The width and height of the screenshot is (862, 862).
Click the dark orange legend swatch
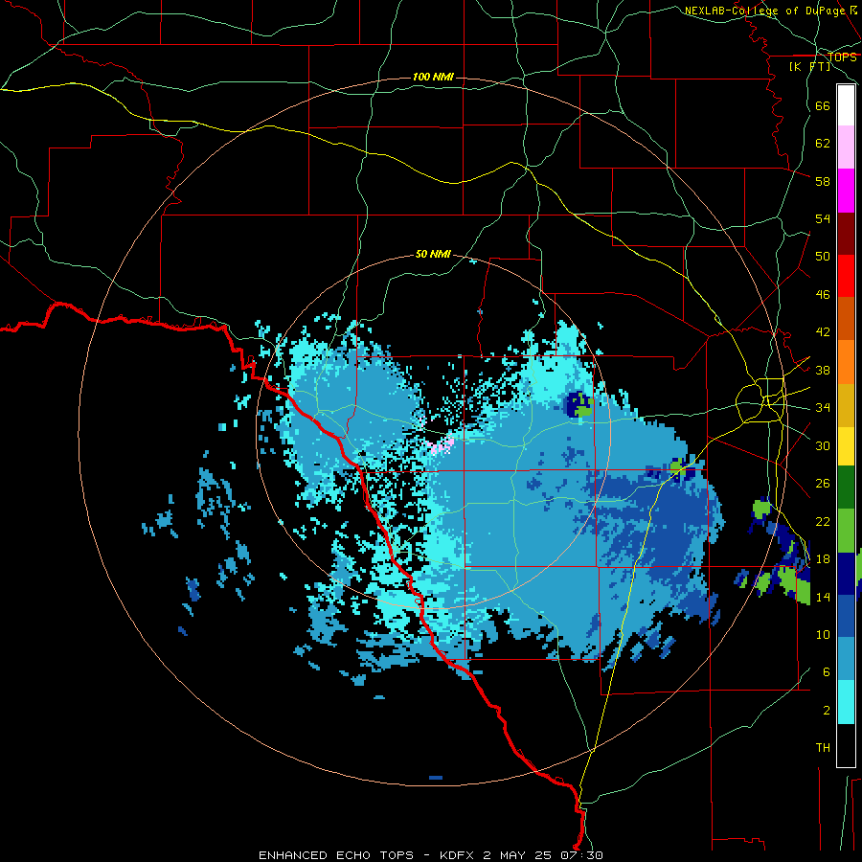point(846,318)
